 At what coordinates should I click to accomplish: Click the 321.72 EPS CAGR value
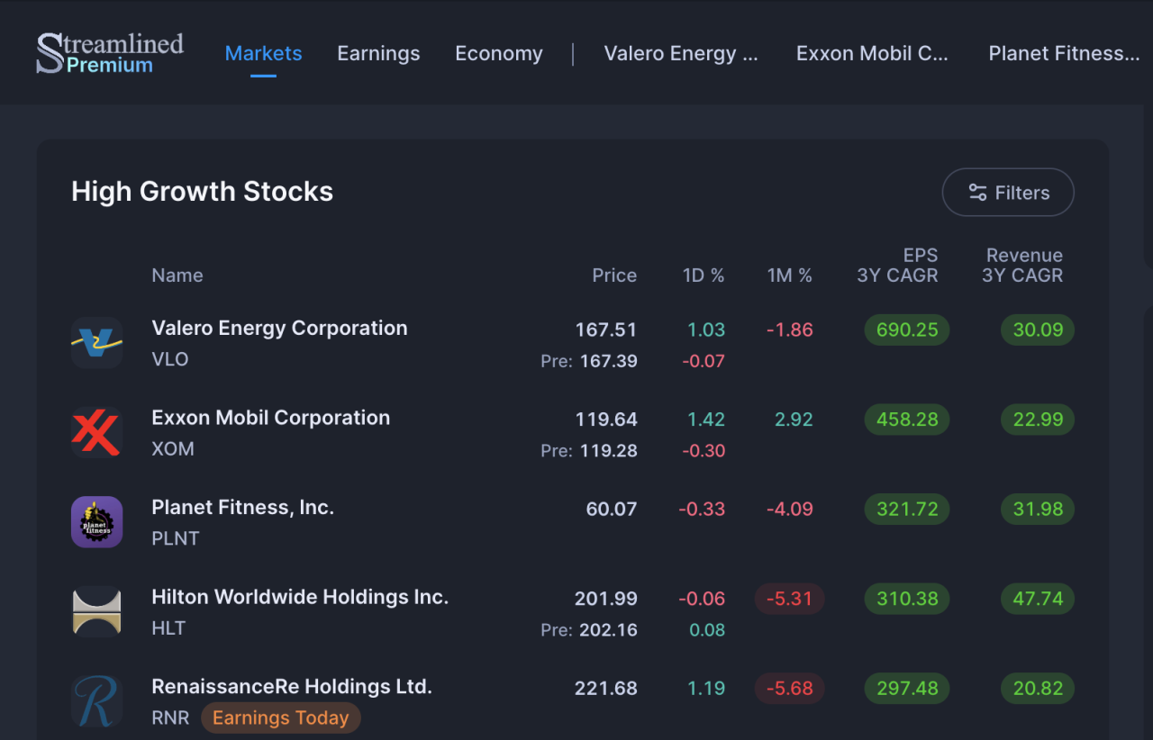907,509
